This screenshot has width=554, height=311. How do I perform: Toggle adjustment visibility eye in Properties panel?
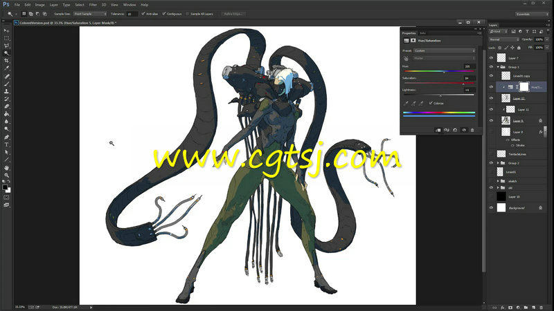464,130
